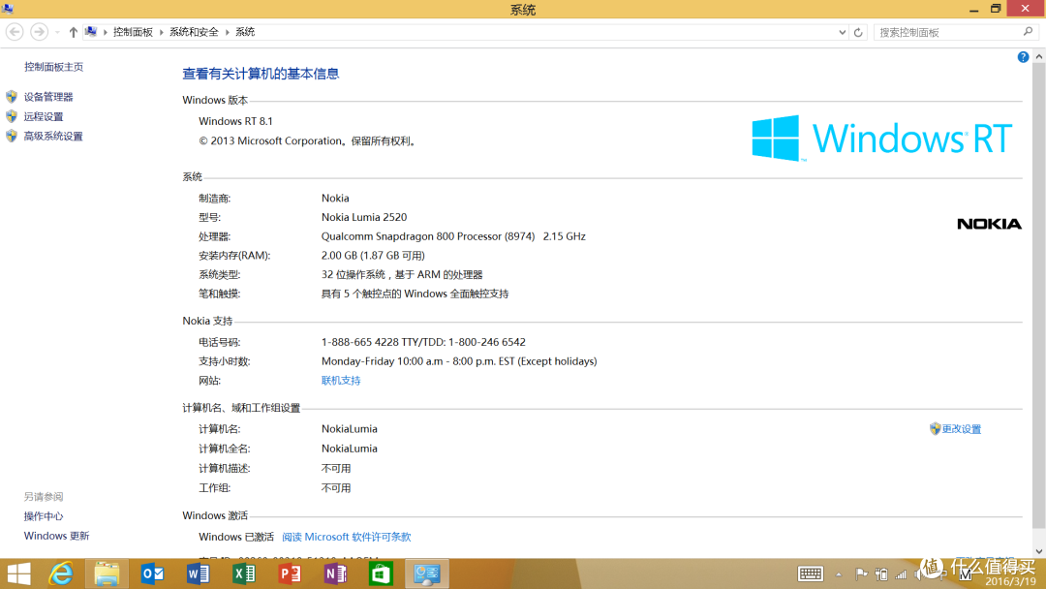Expand arrow after 控制面板 breadcrumb
Screen dimensions: 1046x589
pyautogui.click(x=161, y=32)
